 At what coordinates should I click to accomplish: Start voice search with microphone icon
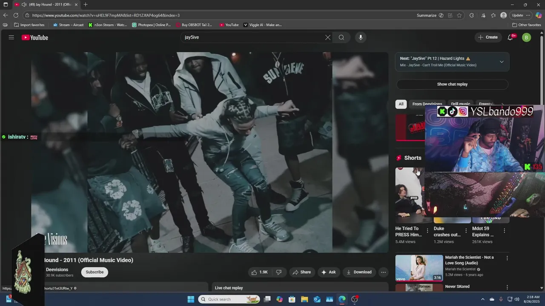click(x=361, y=37)
